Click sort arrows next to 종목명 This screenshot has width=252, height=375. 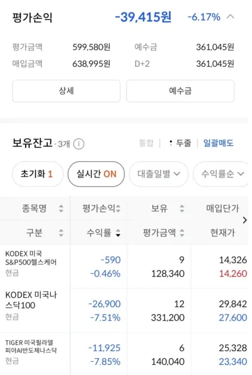[61, 208]
